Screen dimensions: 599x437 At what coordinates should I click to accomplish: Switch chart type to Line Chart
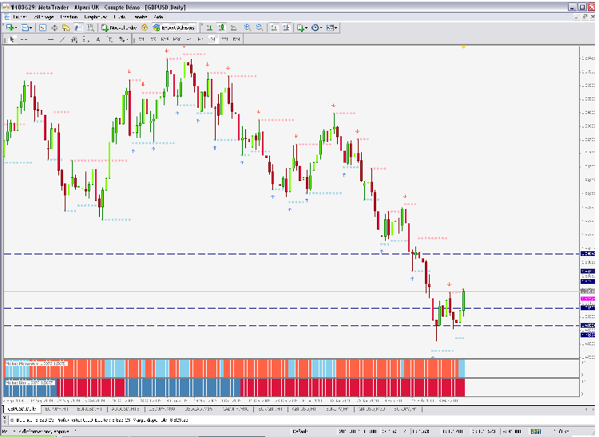[233, 27]
